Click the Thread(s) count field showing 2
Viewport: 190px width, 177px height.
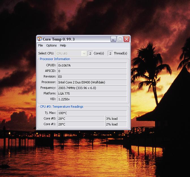[x=110, y=53]
